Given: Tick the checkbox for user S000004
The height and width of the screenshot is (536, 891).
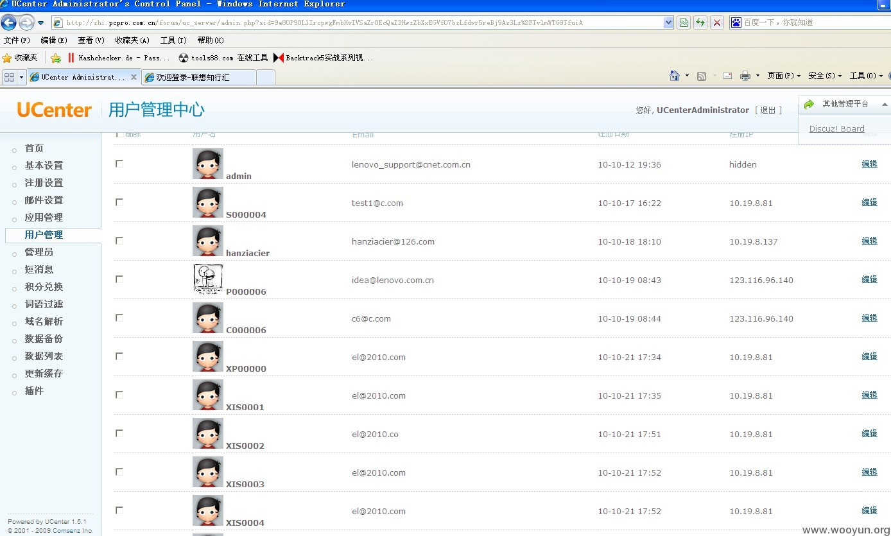Looking at the screenshot, I should coord(119,202).
